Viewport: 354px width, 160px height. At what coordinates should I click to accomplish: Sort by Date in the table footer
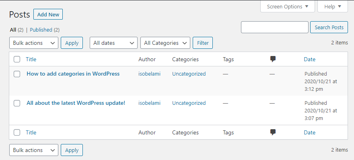tap(309, 132)
